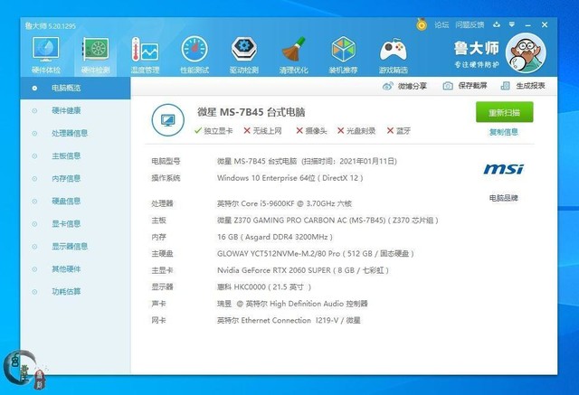579x395 pixels.
Task: Open 游戏精选 gamepad icon
Action: (x=394, y=55)
